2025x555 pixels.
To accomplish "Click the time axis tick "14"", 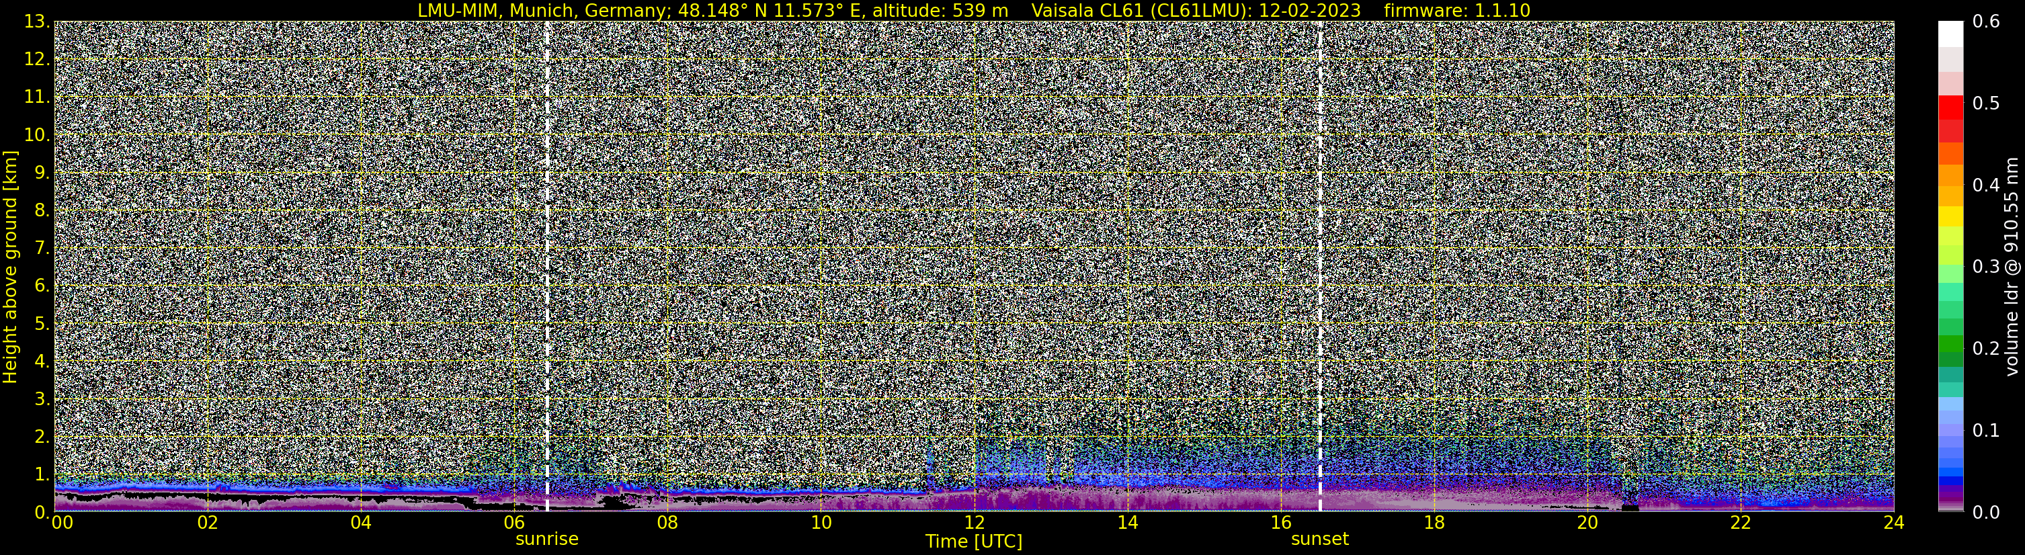I will click(x=1127, y=523).
